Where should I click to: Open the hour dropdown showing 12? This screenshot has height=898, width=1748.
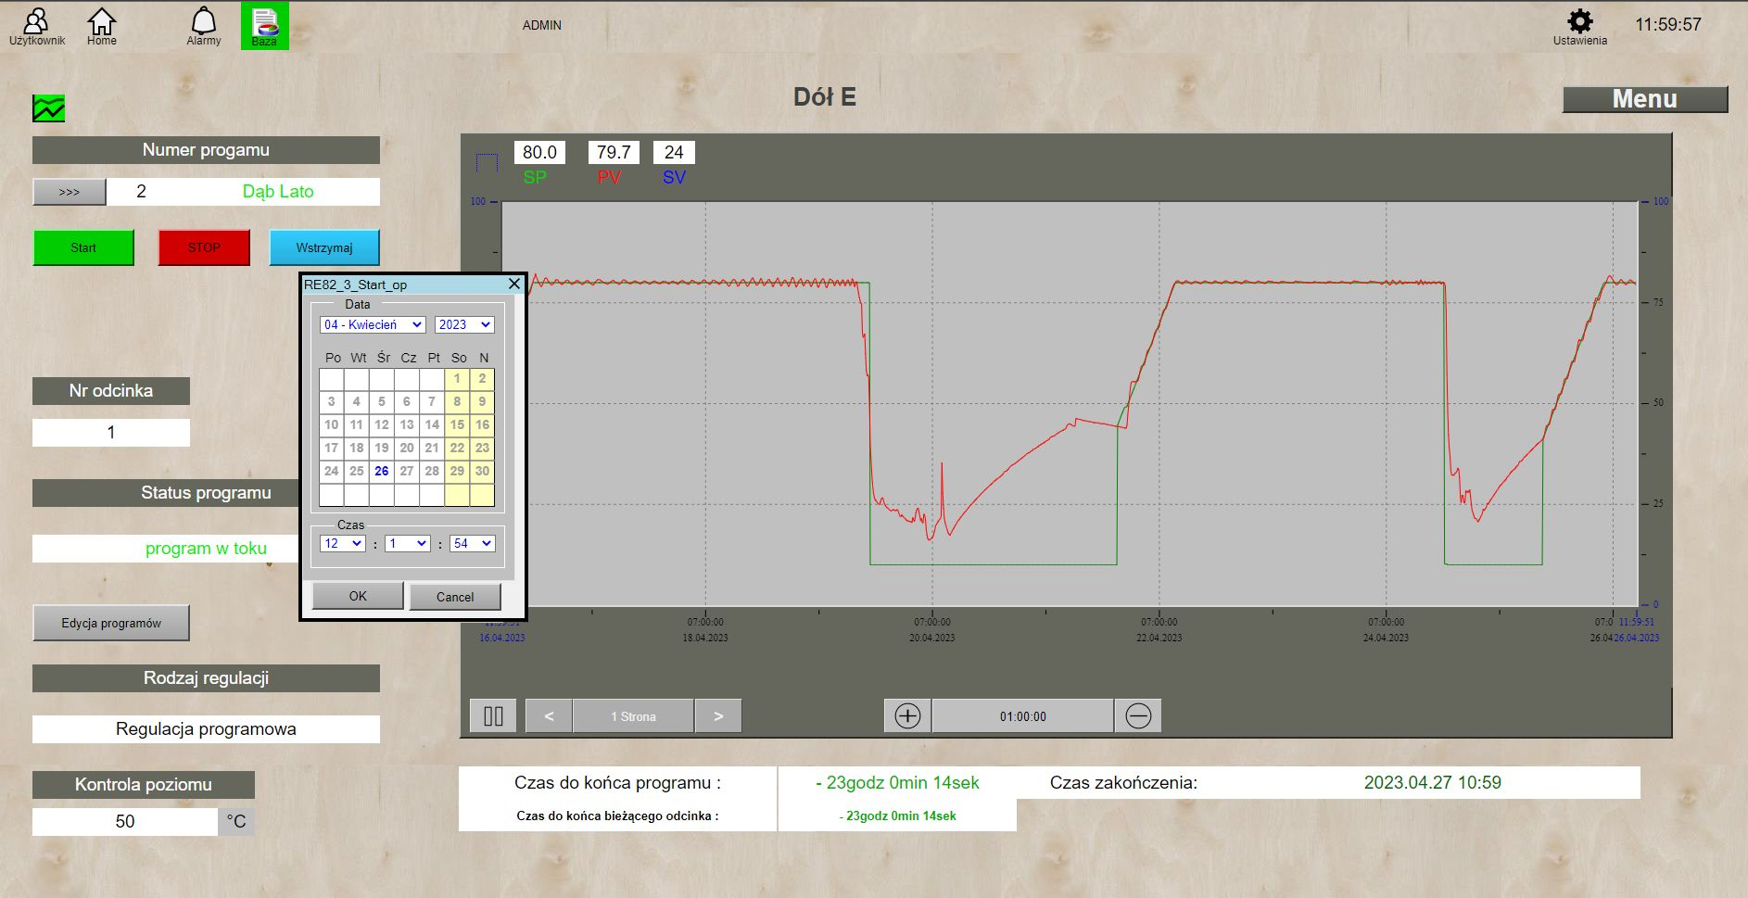[x=342, y=543]
